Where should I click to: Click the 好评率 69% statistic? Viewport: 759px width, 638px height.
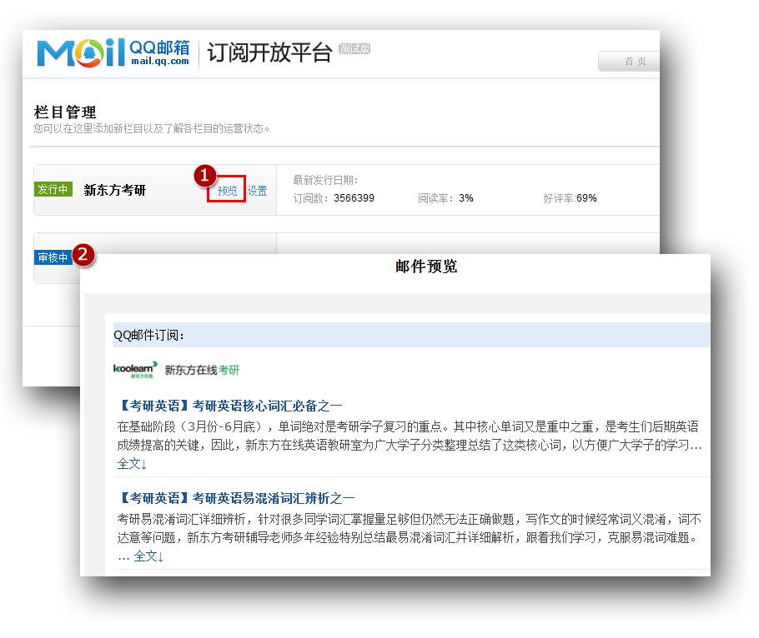[570, 198]
